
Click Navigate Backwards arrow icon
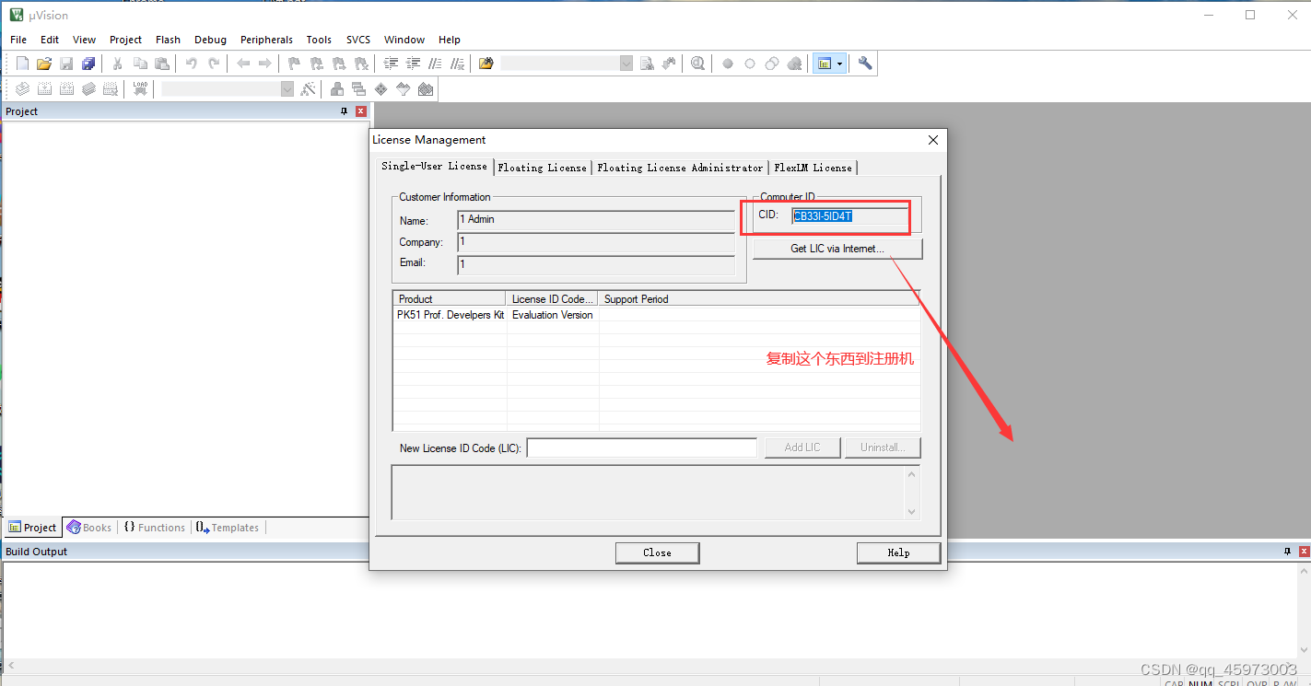[243, 64]
